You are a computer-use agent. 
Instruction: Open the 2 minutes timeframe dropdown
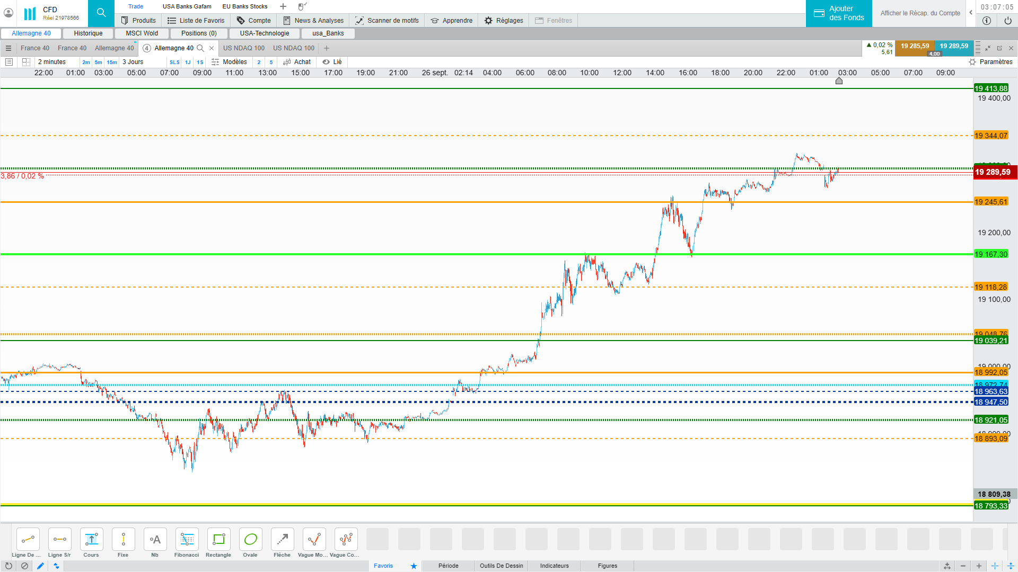coord(52,62)
